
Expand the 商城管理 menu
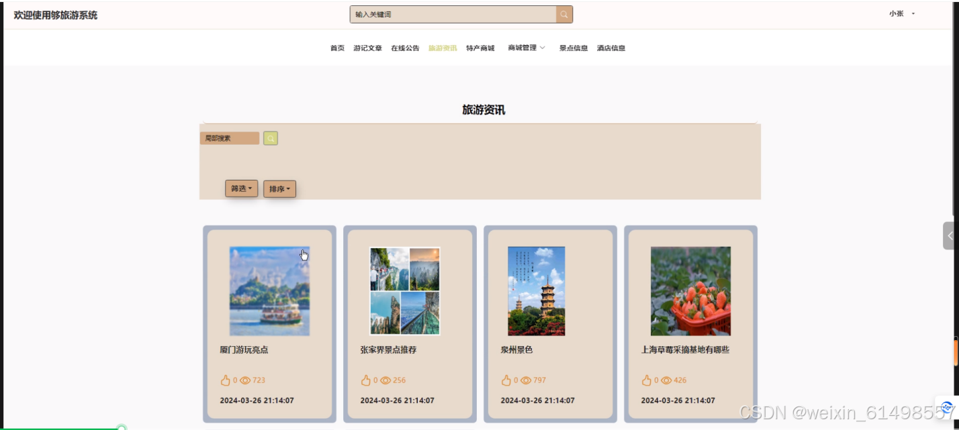pos(527,48)
